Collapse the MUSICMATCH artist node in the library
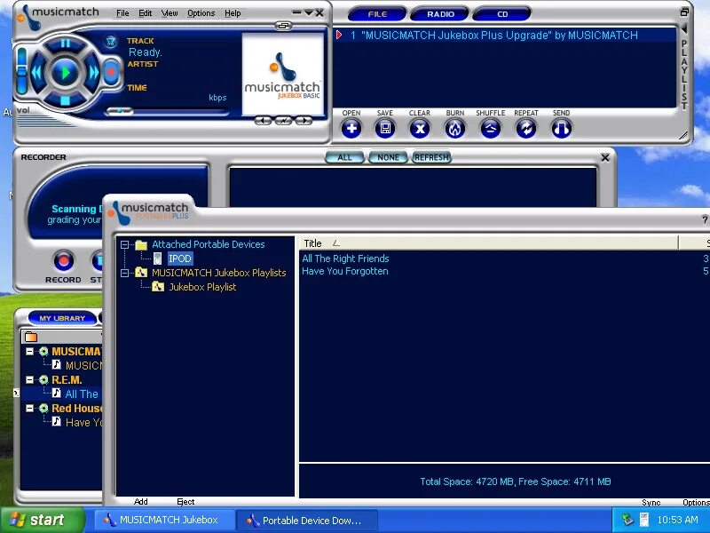 click(x=29, y=351)
